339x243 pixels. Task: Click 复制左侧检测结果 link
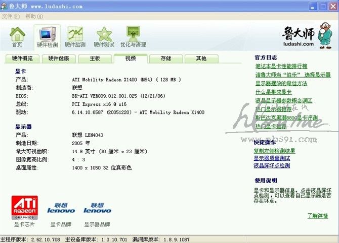click(275, 151)
